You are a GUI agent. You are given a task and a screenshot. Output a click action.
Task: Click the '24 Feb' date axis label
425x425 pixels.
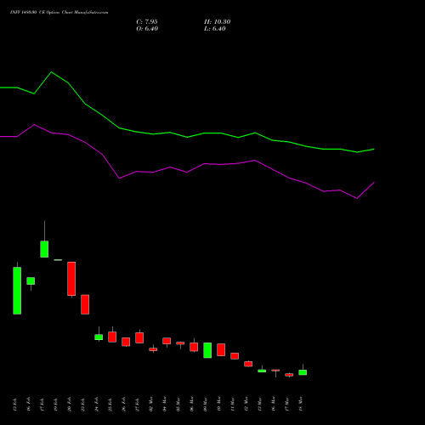tap(96, 405)
